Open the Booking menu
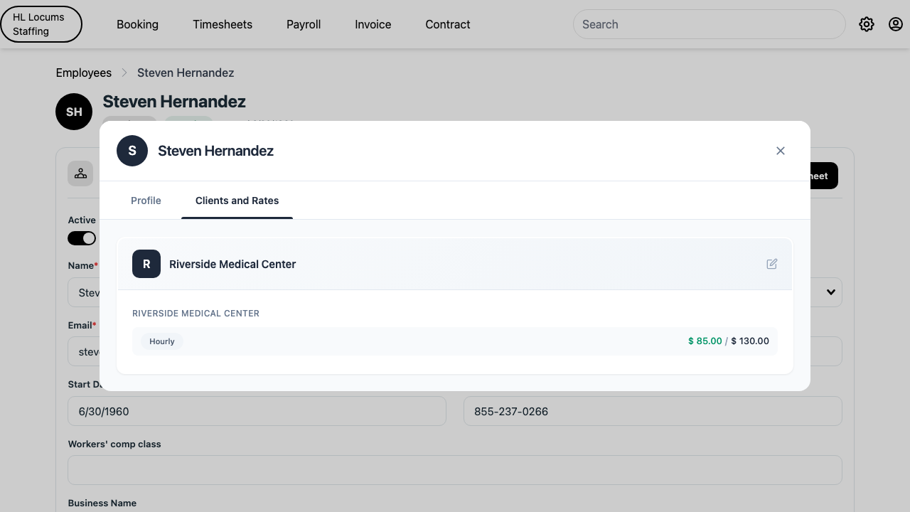The image size is (910, 512). (x=137, y=24)
